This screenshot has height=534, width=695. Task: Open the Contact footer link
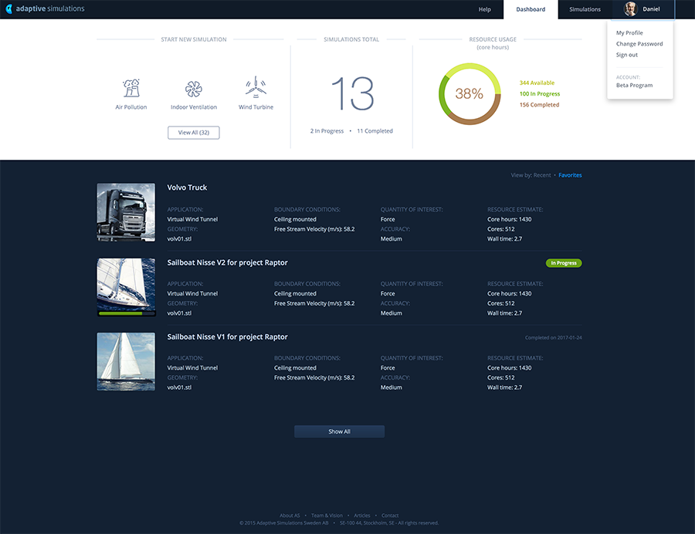[x=390, y=515]
